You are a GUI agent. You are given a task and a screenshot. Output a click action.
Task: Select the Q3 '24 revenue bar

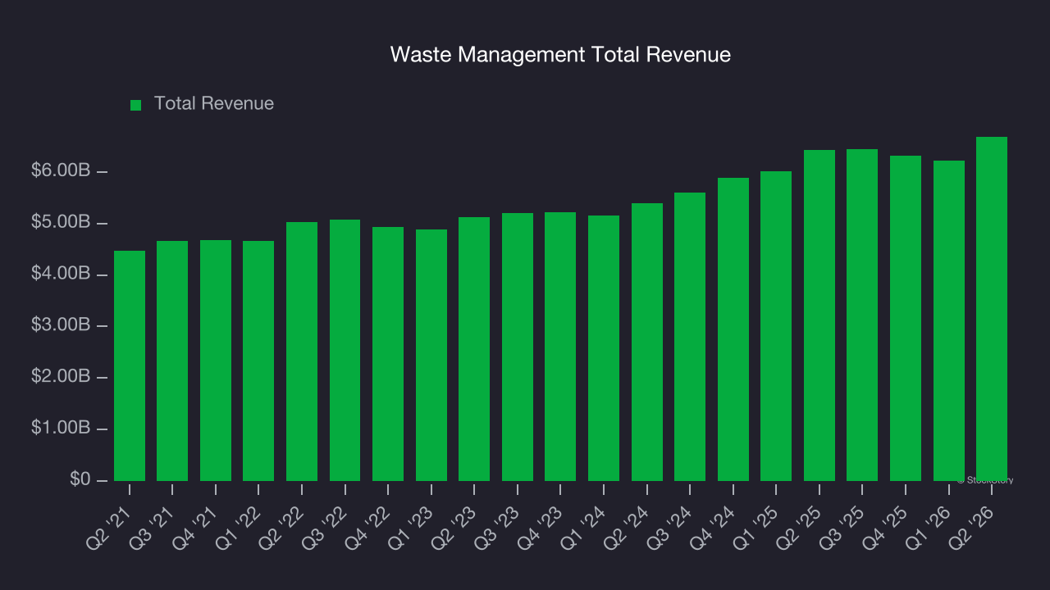[x=690, y=337]
